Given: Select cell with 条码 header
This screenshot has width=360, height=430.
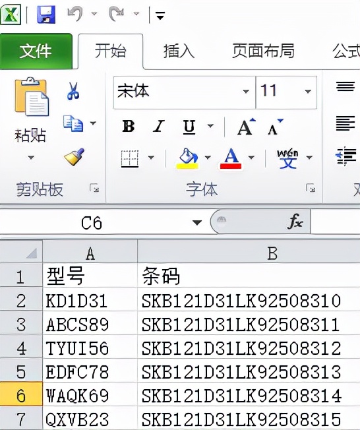Looking at the screenshot, I should pos(249,275).
